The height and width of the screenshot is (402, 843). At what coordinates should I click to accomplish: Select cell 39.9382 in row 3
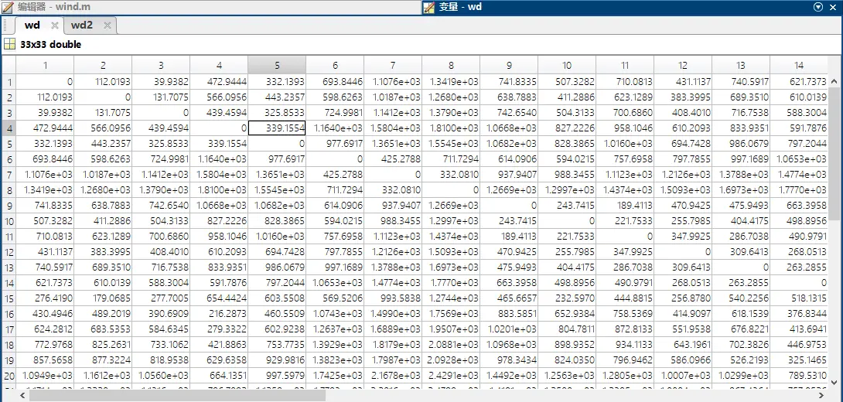(45, 113)
